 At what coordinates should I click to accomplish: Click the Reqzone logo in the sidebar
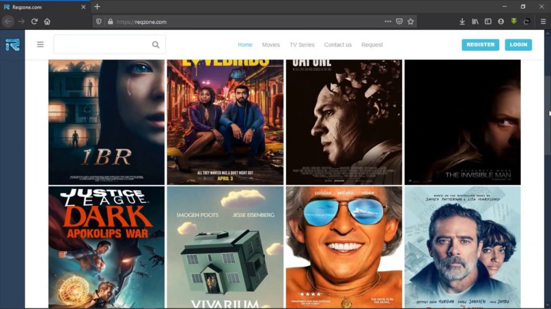pos(12,45)
